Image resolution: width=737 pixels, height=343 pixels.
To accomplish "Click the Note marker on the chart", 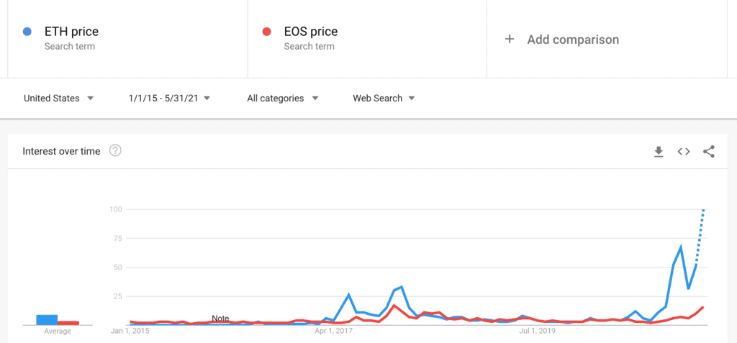I will coord(220,319).
